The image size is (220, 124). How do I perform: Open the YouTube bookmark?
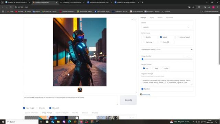(19, 11)
